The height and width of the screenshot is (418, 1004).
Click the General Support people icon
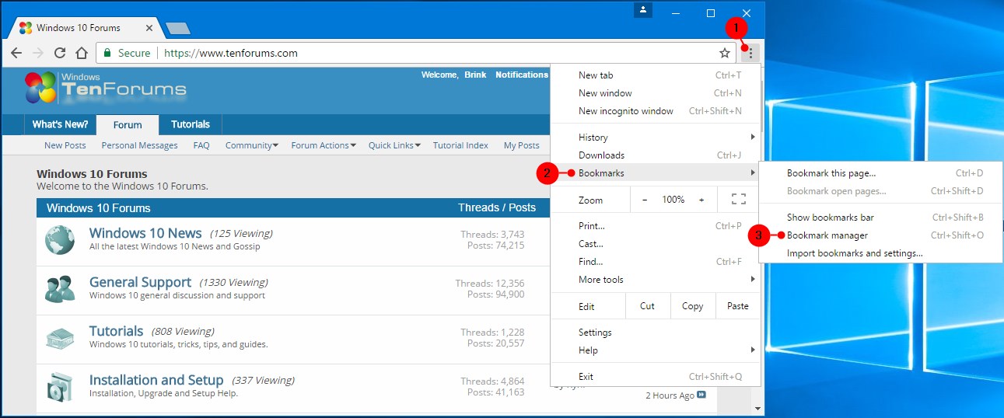[x=60, y=289]
